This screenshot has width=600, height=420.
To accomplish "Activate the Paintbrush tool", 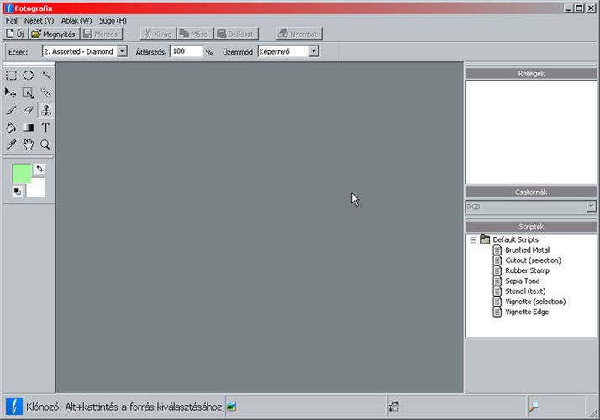I will 12,110.
